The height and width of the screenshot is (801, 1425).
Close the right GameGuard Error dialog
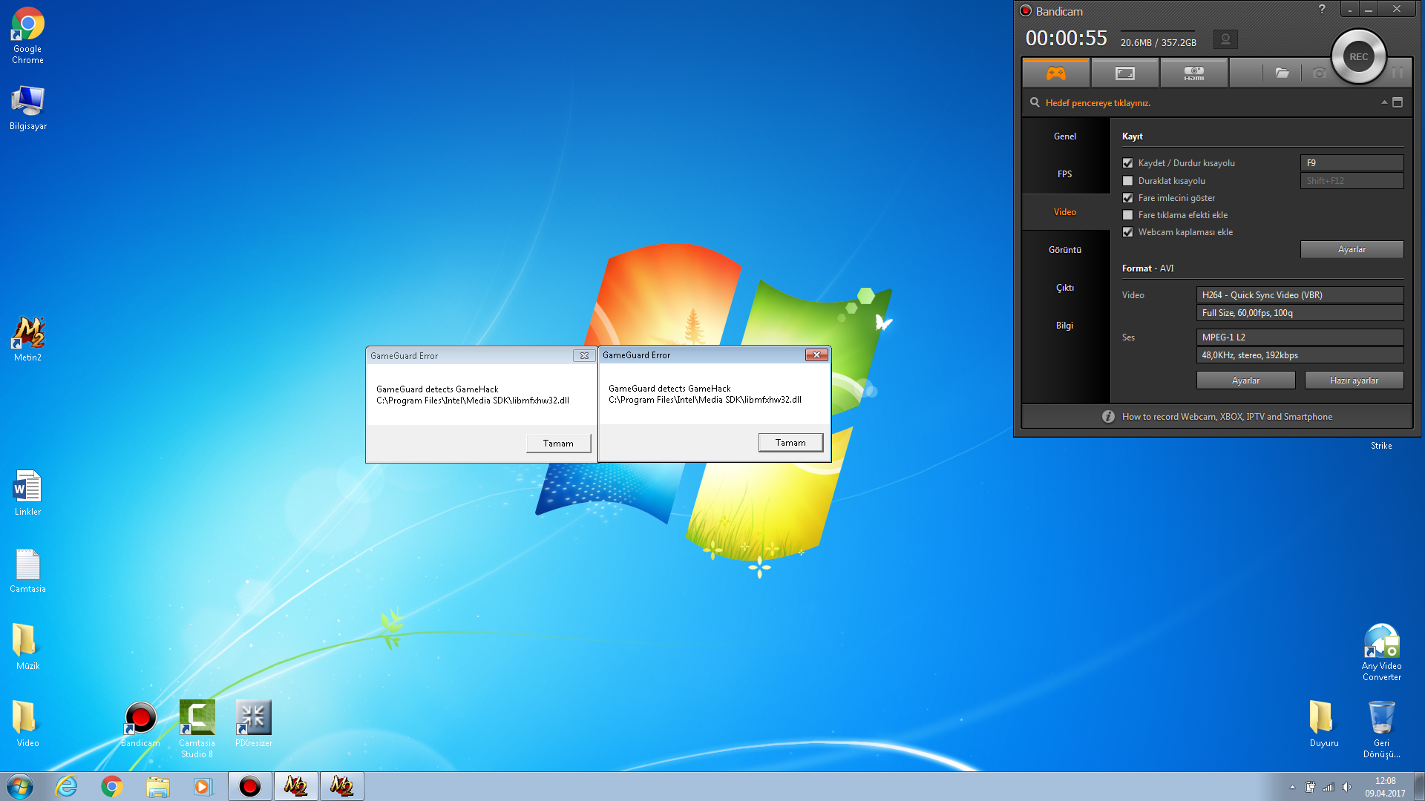(816, 355)
